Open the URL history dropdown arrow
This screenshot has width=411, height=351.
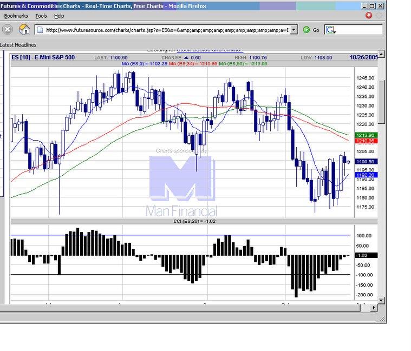pos(294,30)
